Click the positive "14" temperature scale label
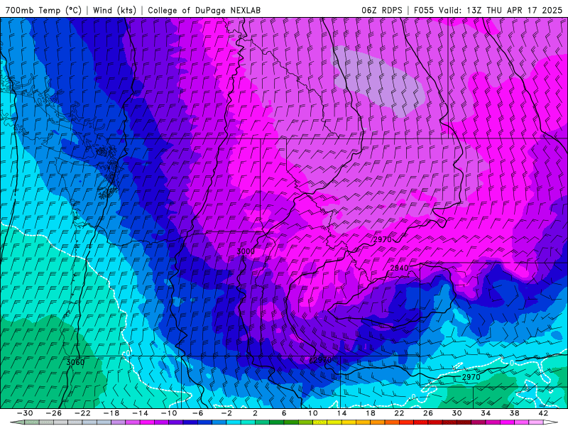This screenshot has width=568, height=426. [x=342, y=413]
